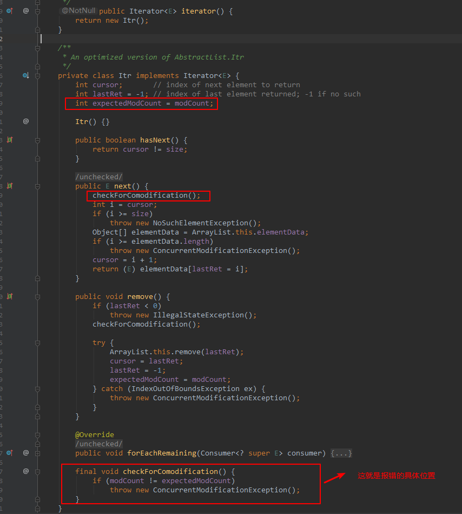Viewport: 462px width, 514px height.
Task: Click the implements gutter icon on class Itr line
Action: pyautogui.click(x=26, y=75)
